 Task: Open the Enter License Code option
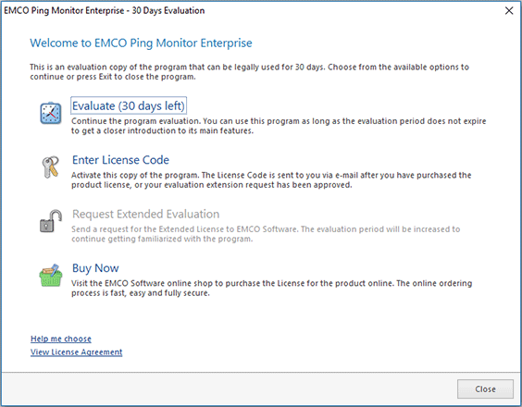120,160
